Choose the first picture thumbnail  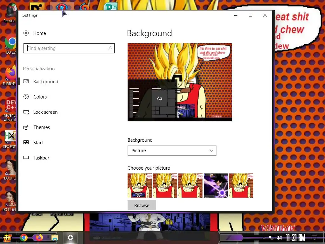click(140, 186)
